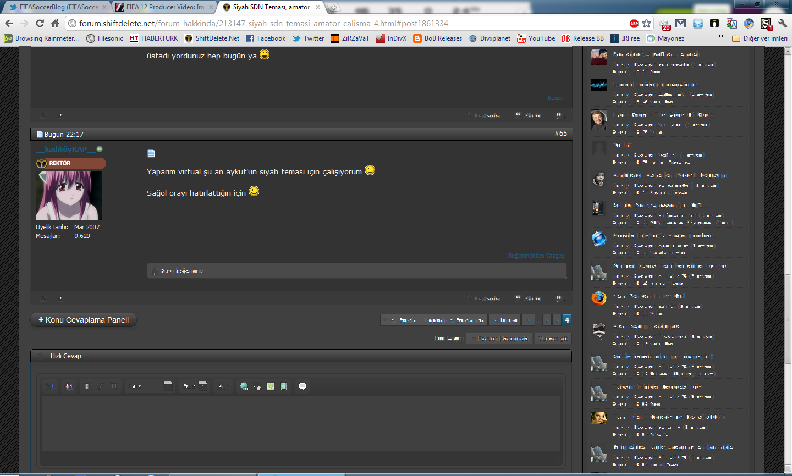Click the online status dot next to kadıköyRAP
The image size is (792, 476).
tap(100, 149)
